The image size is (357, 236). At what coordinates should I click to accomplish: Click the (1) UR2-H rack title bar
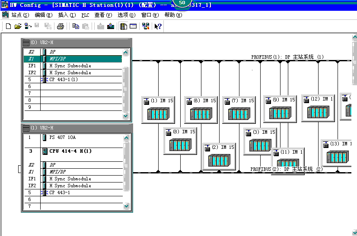coord(76,128)
